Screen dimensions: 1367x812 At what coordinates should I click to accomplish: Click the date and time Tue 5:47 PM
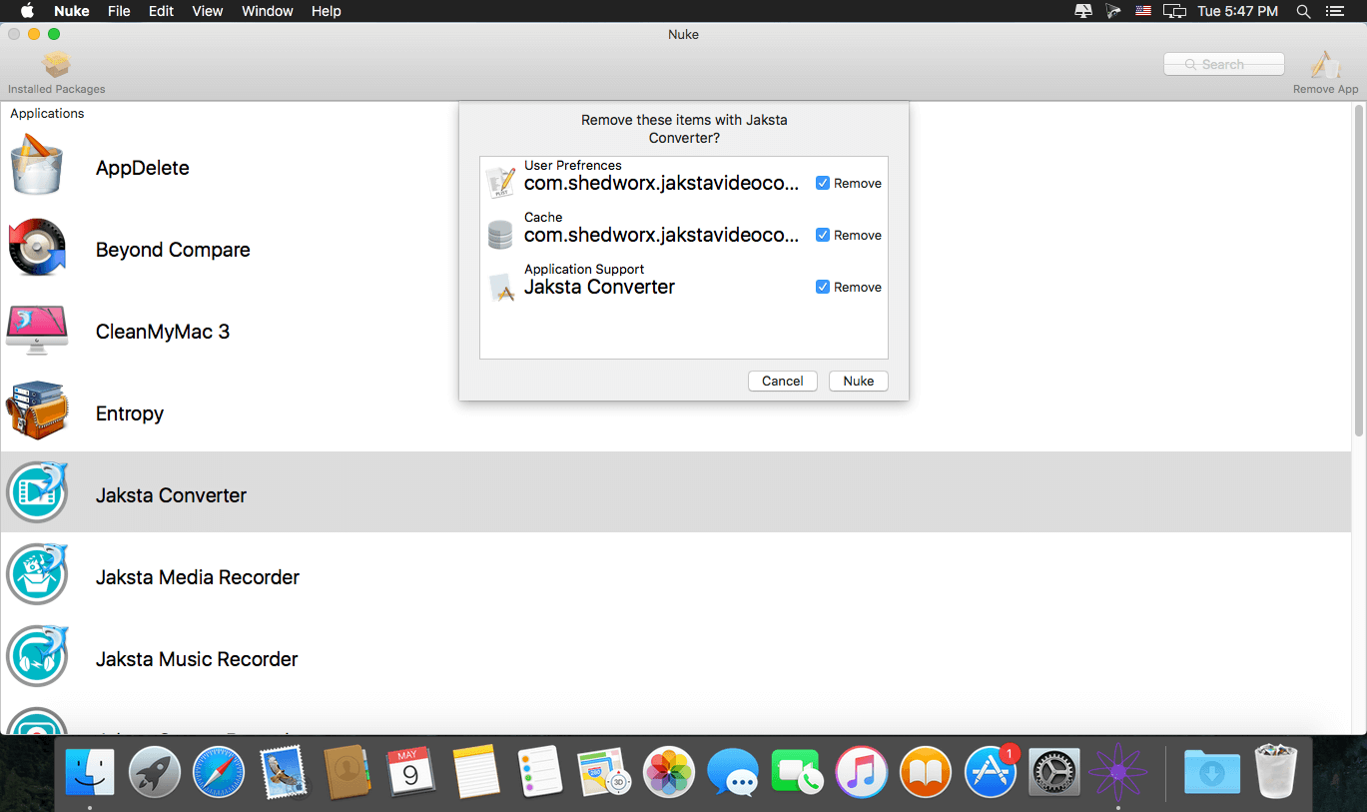[1237, 11]
